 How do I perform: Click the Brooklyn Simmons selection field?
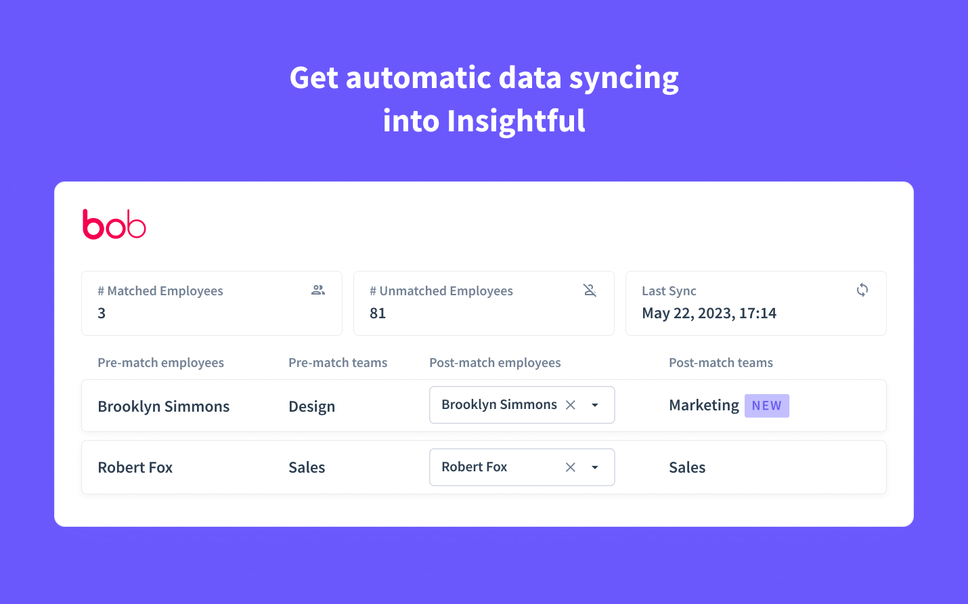pos(499,404)
